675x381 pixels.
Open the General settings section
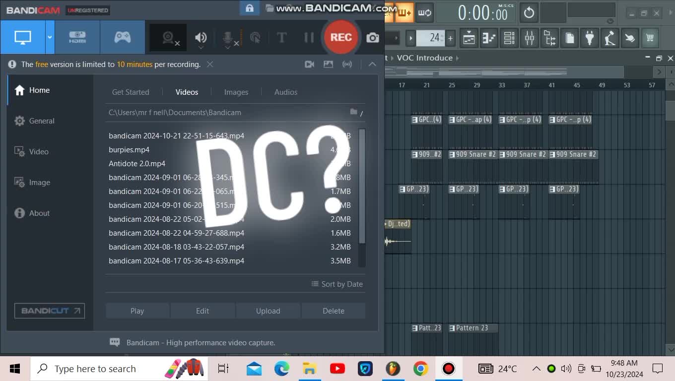pos(42,121)
